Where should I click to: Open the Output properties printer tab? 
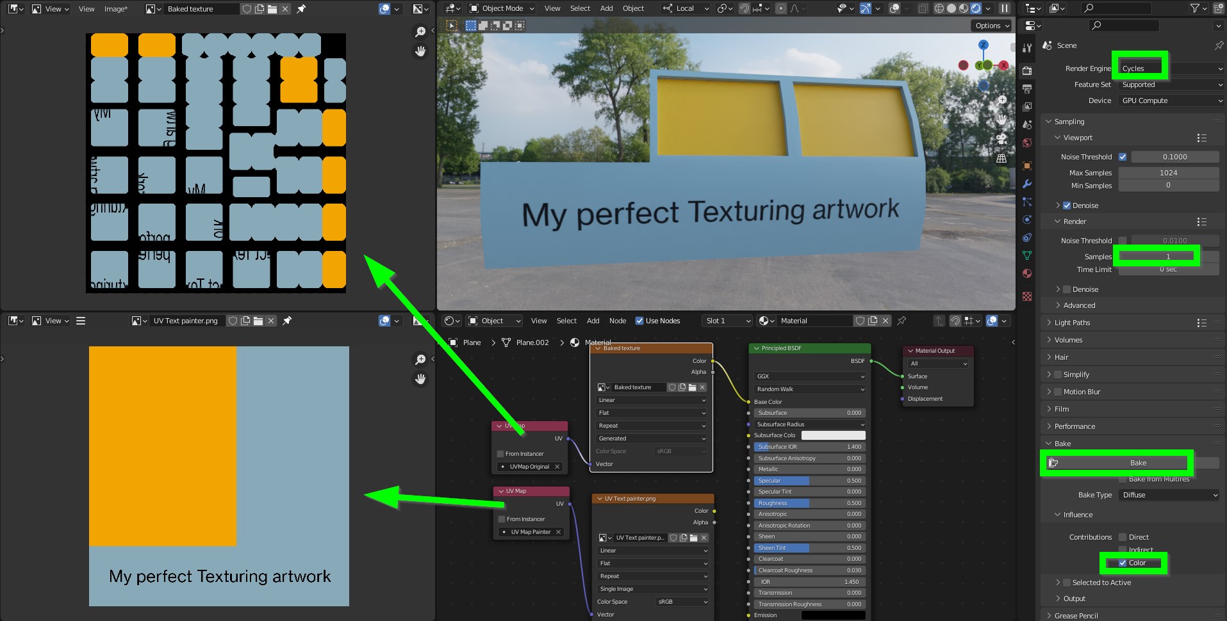point(1027,88)
